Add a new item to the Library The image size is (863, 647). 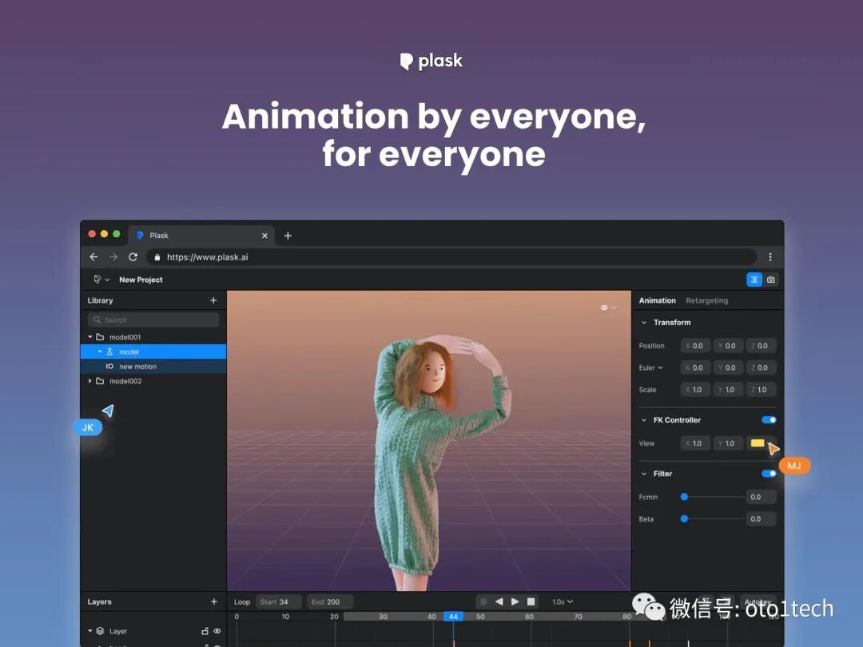tap(213, 300)
